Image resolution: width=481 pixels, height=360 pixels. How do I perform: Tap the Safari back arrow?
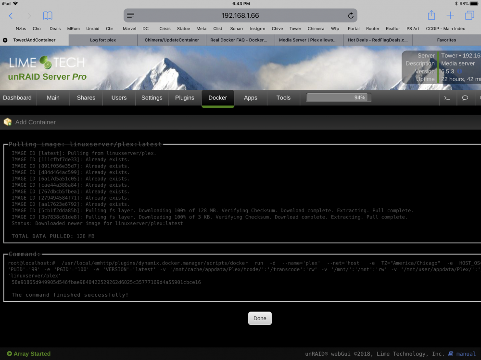pos(11,16)
